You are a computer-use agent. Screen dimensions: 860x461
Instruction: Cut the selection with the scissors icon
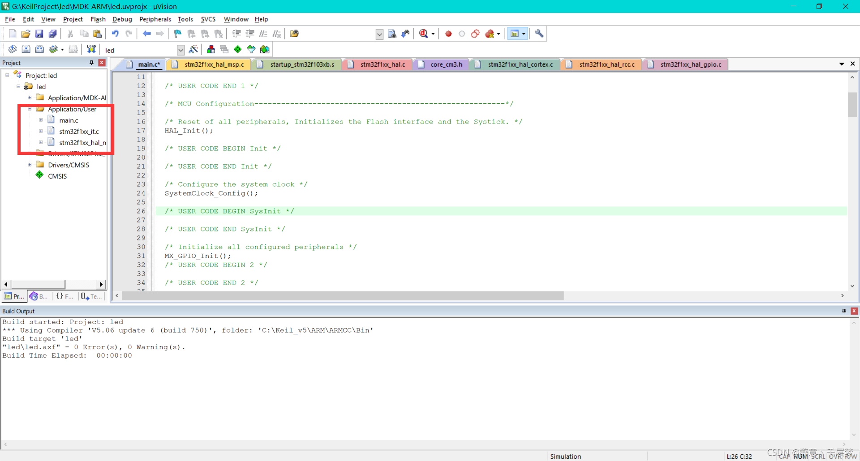(70, 34)
